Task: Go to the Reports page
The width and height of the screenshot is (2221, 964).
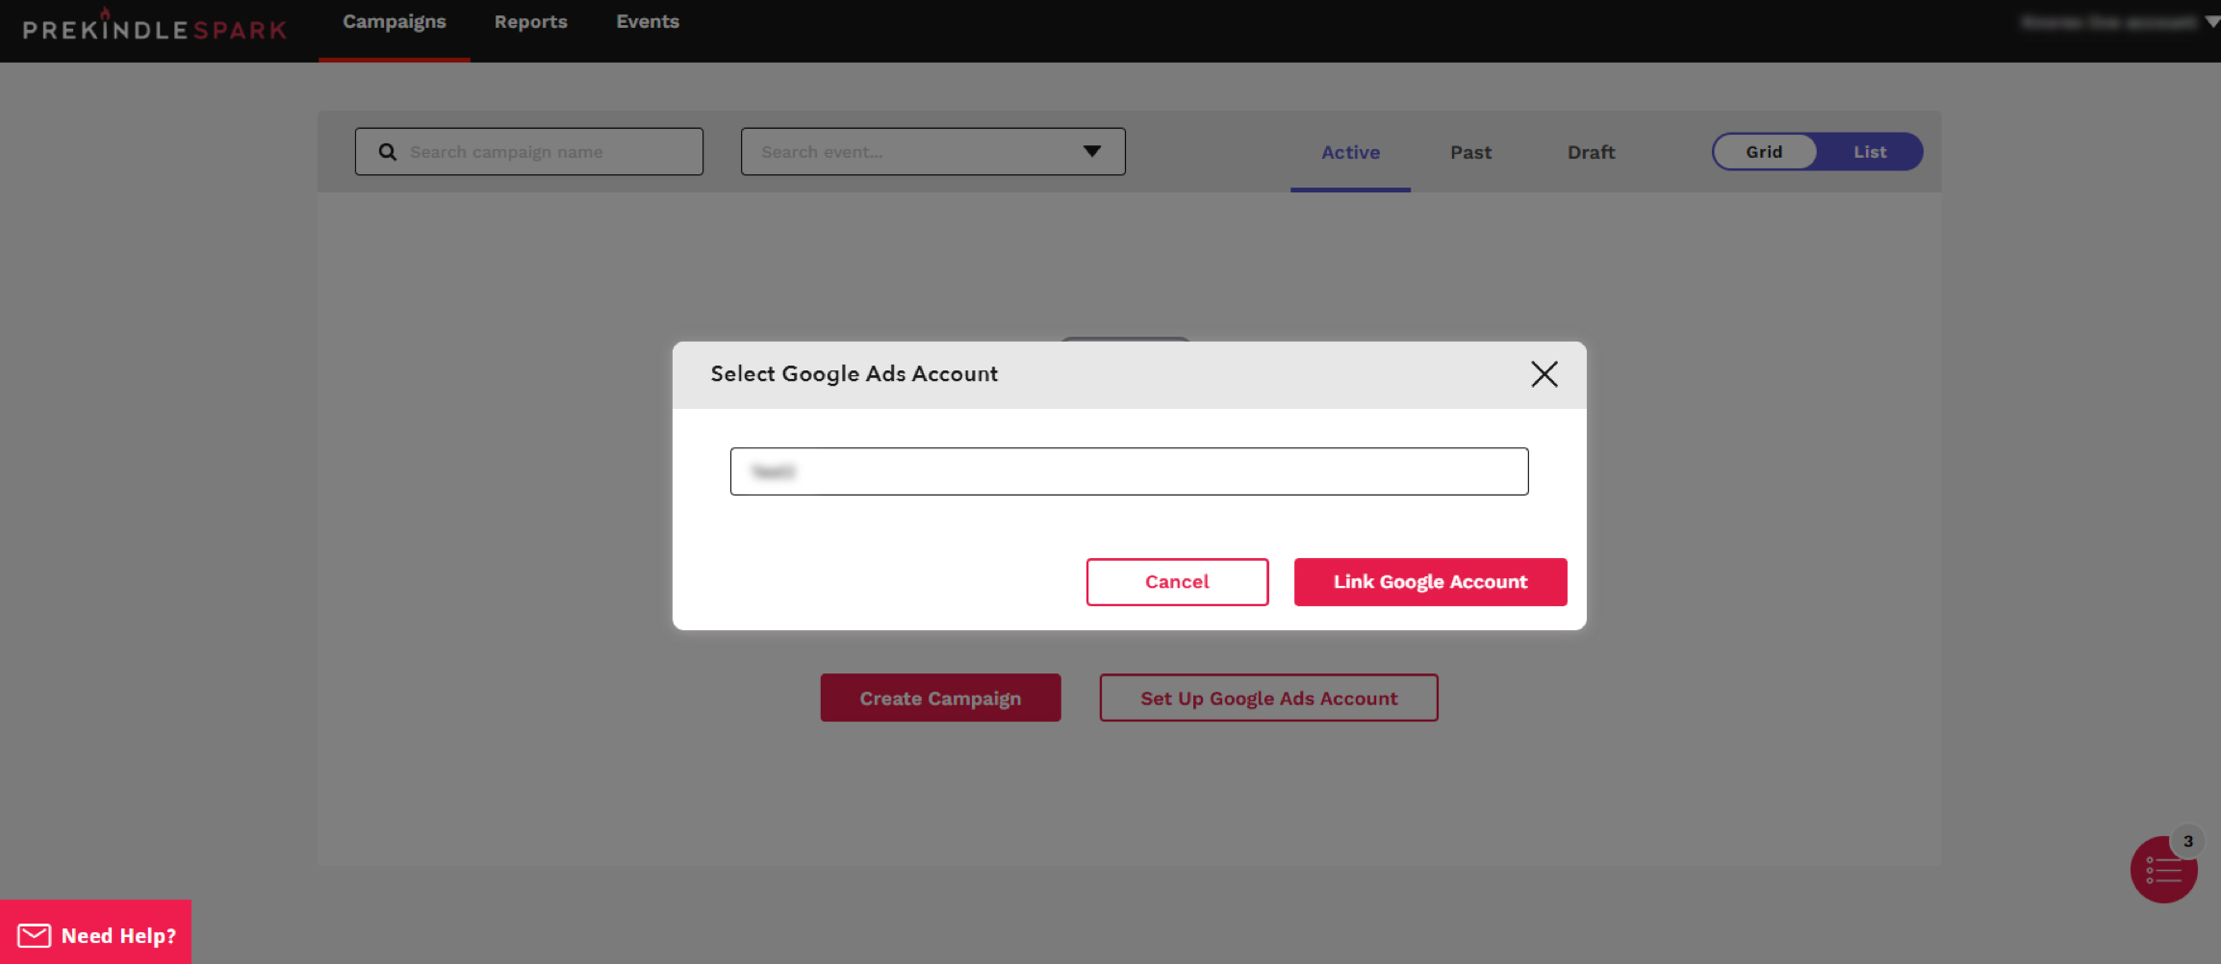Action: 530,22
